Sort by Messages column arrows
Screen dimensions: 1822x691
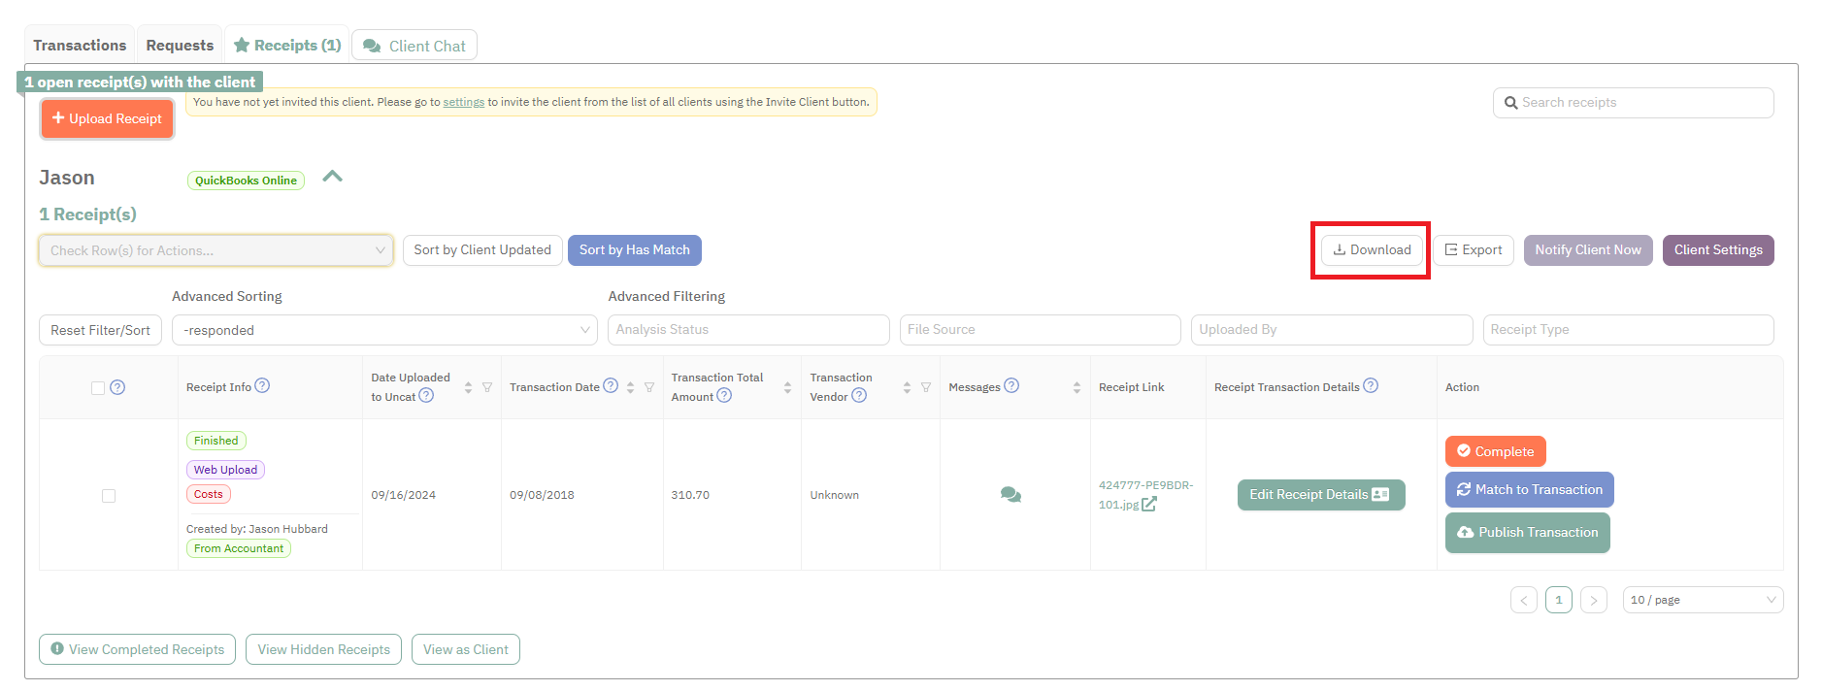click(x=1077, y=387)
